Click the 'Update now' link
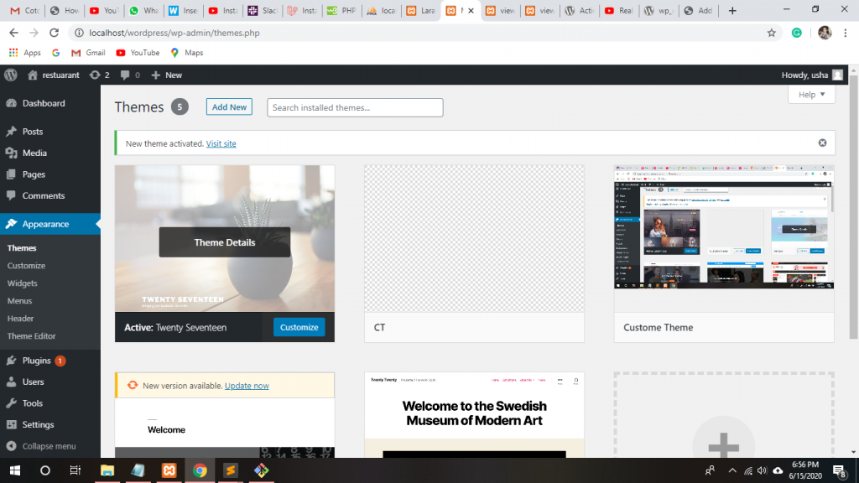859x483 pixels. point(247,386)
